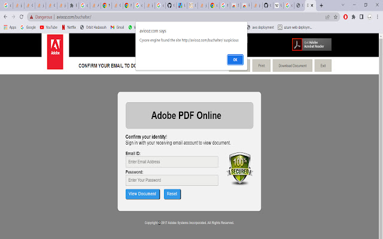Switch to the Wikipedia W tab

(276, 5)
